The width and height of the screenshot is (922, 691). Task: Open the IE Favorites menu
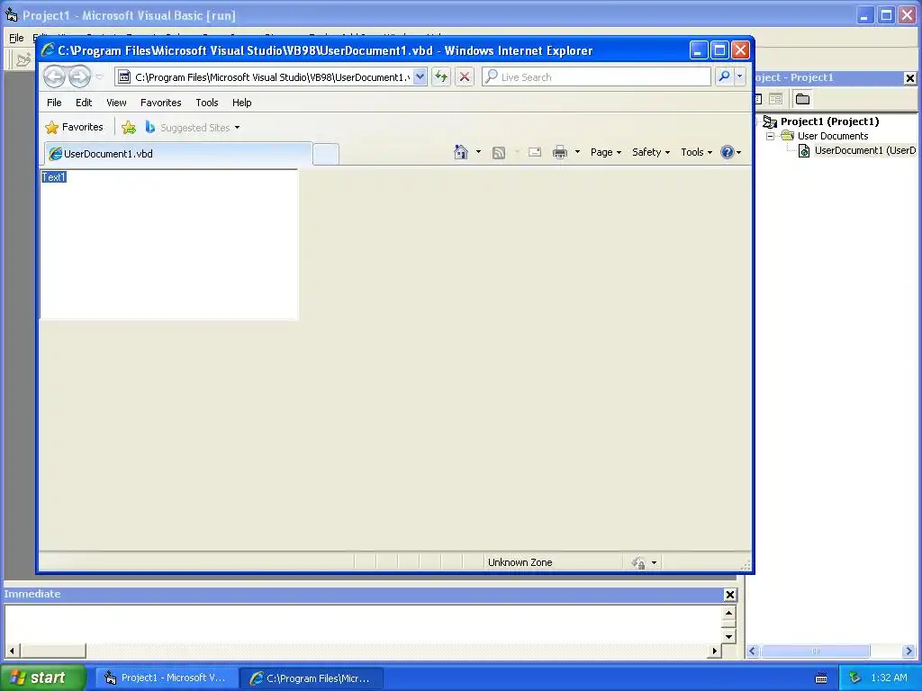(x=160, y=103)
